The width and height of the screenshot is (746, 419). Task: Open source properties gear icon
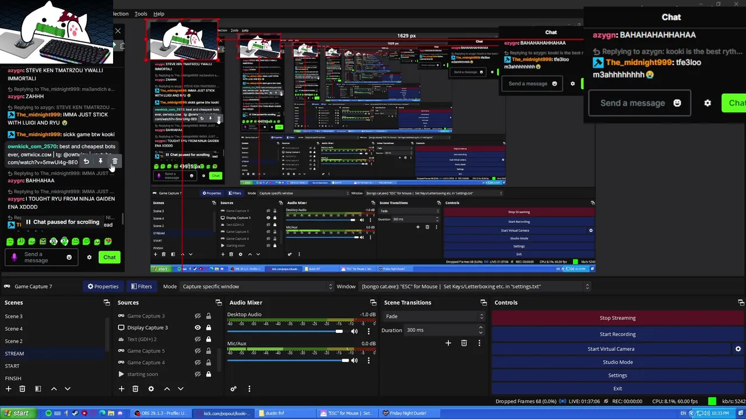click(x=151, y=389)
